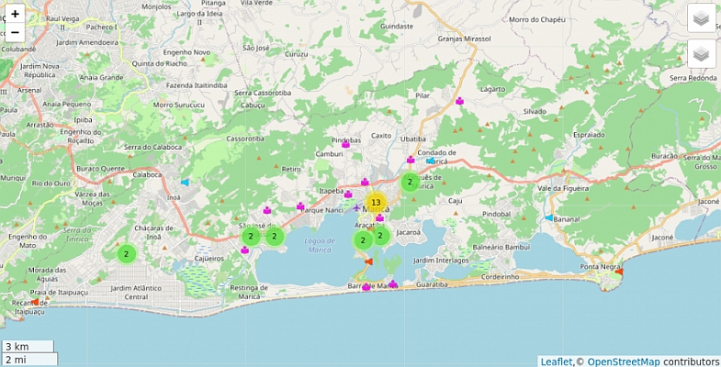This screenshot has width=721, height=367.
Task: Click the zoom in plus button
Action: point(15,14)
